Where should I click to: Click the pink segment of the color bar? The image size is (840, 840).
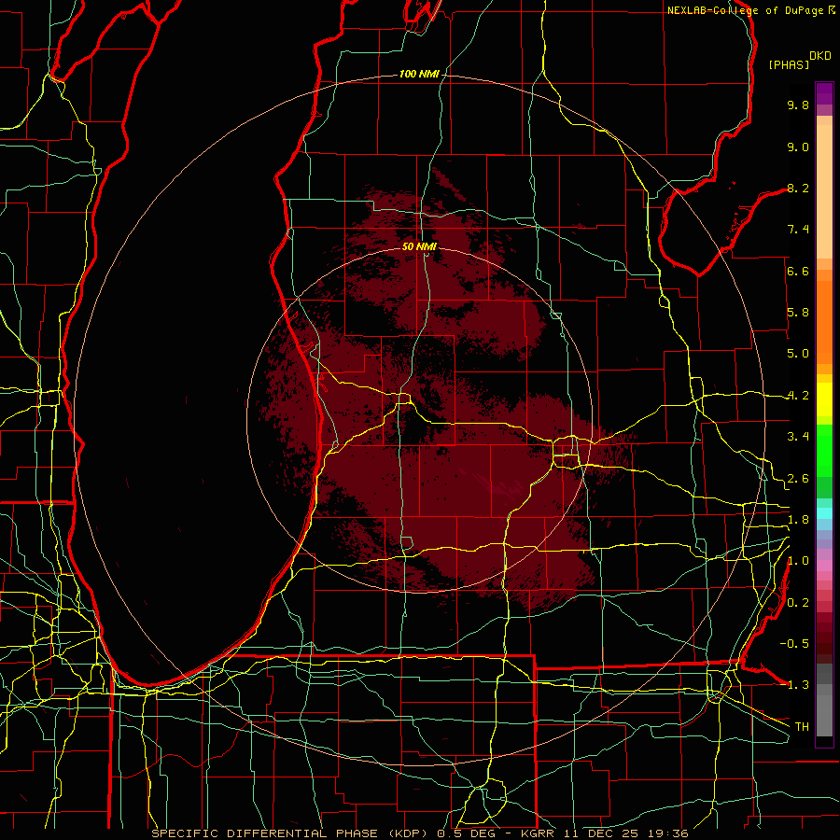[824, 566]
